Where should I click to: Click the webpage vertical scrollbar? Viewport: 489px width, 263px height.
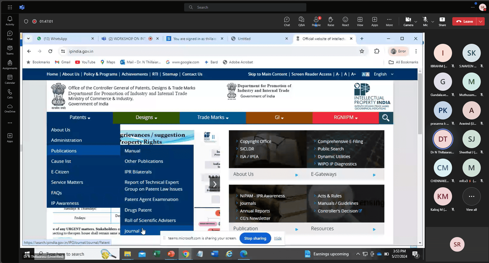click(420, 104)
